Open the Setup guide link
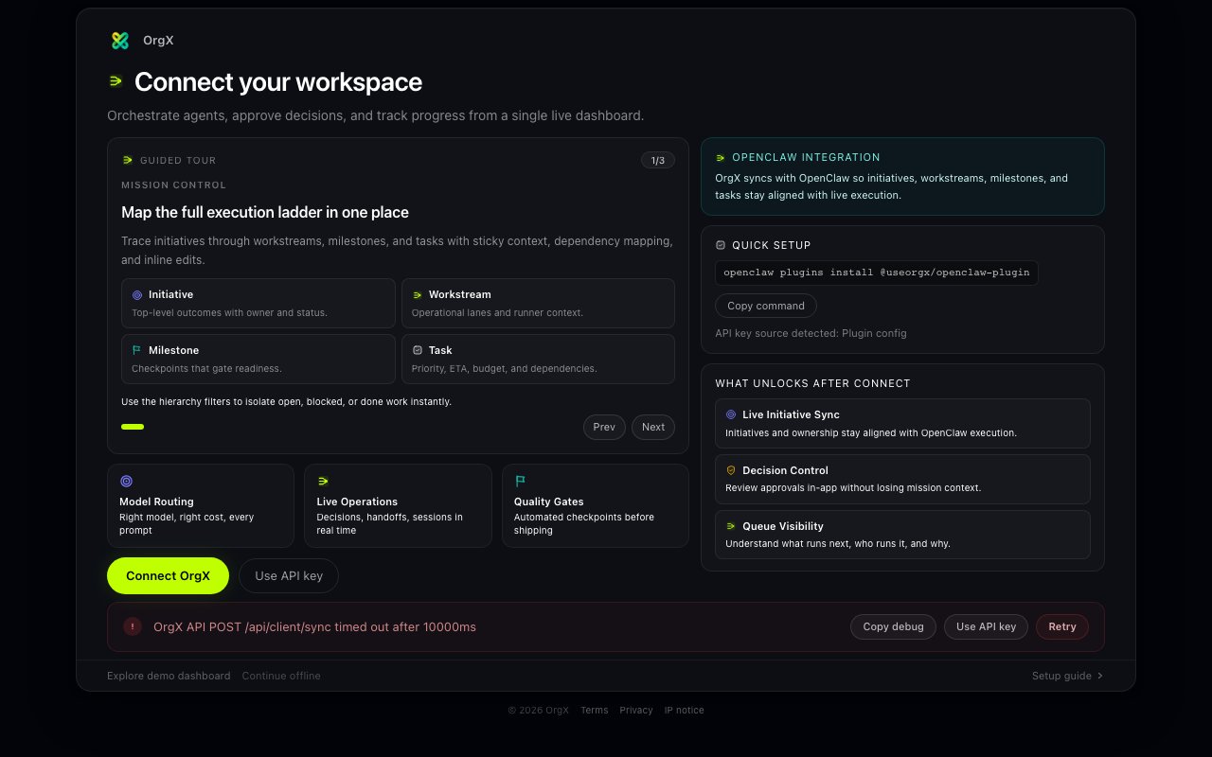The image size is (1212, 757). click(x=1068, y=676)
